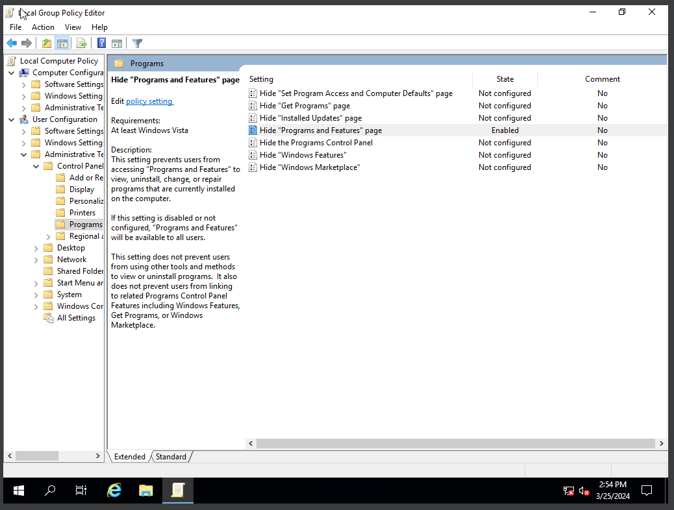Click the Computer Configuration node icon
This screenshot has width=674, height=510.
[x=24, y=73]
